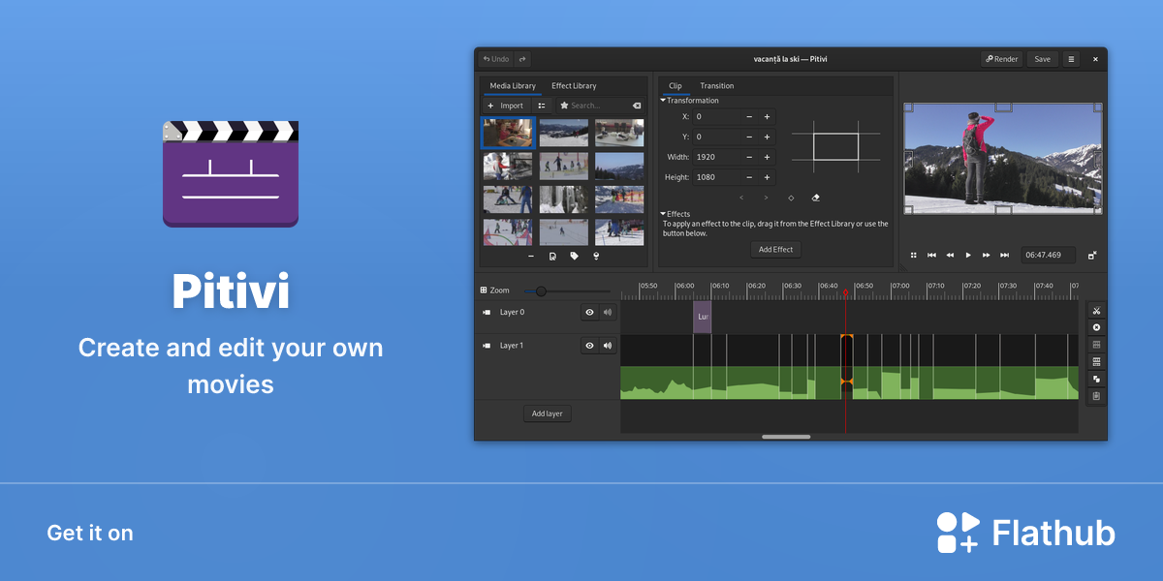Screen dimensions: 1163x581
Task: Jump to start of timeline
Action: 931,256
